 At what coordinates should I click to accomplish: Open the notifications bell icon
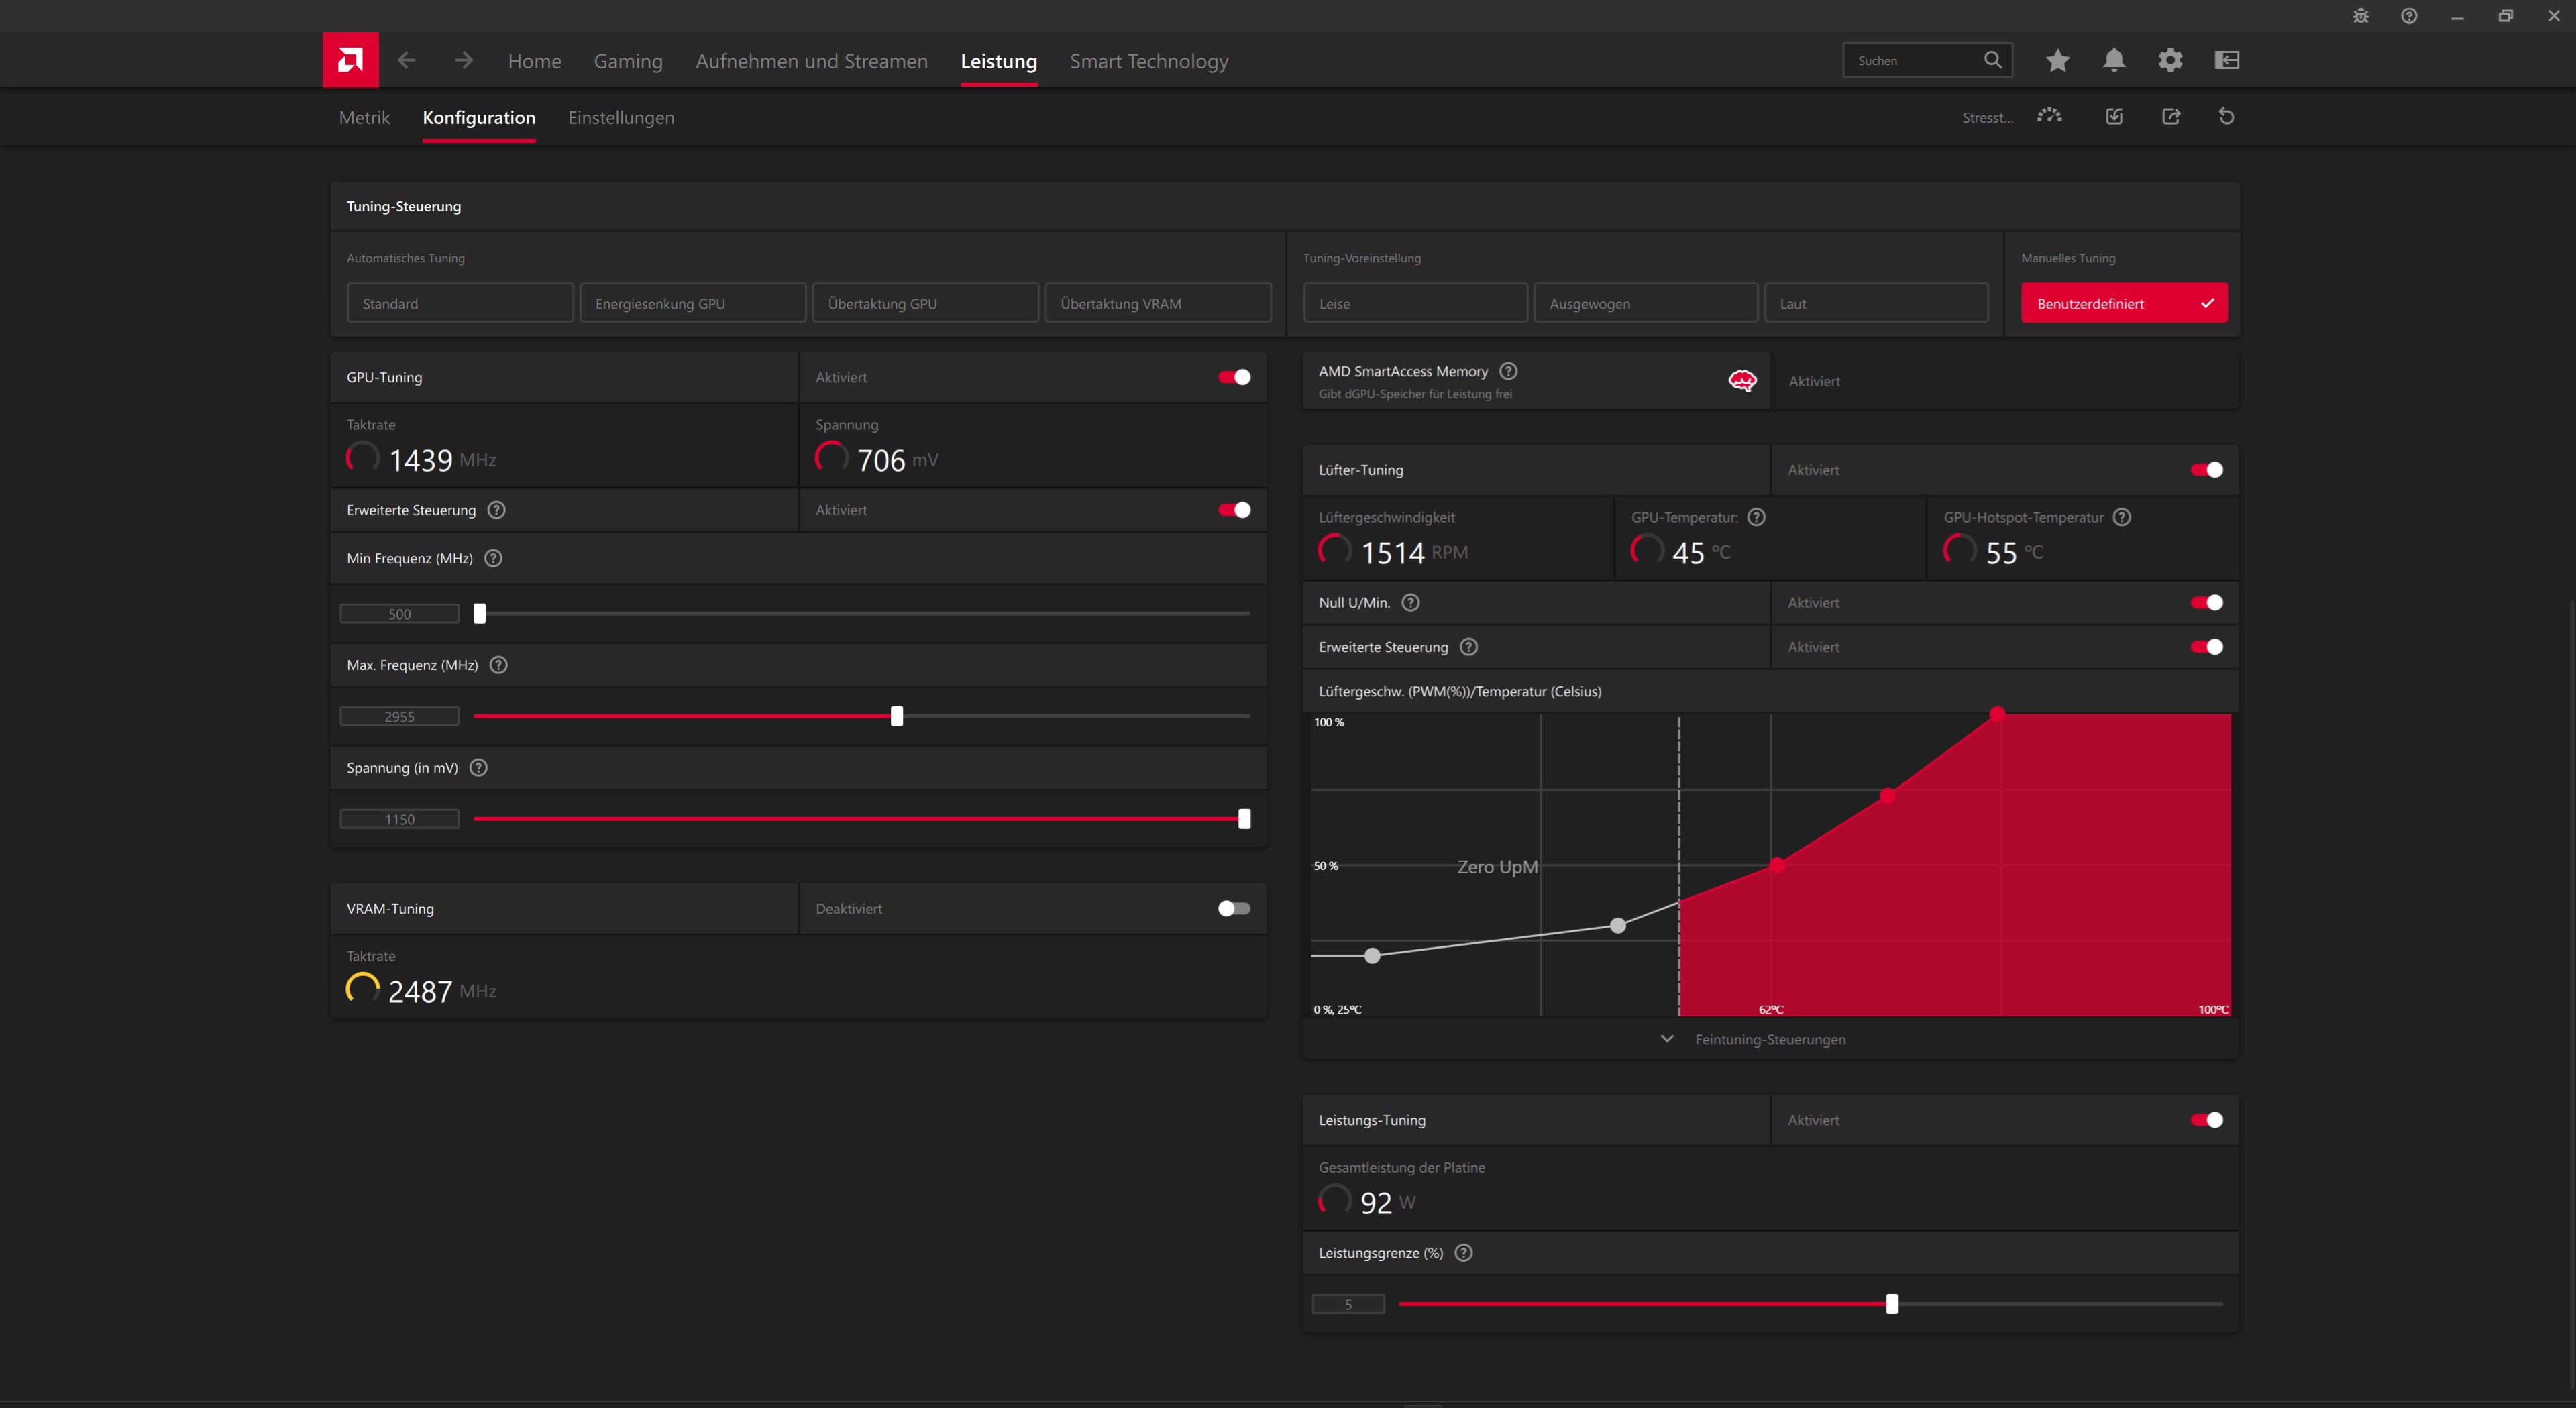2113,60
